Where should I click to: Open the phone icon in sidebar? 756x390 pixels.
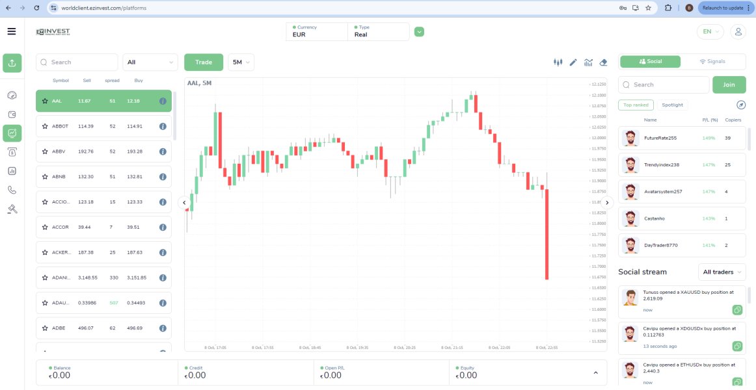tap(12, 190)
